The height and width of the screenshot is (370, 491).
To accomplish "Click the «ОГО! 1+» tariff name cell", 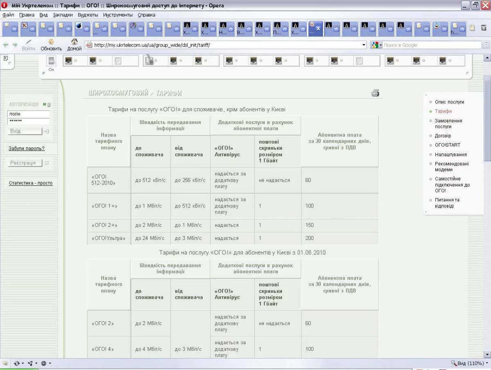I will tap(109, 206).
